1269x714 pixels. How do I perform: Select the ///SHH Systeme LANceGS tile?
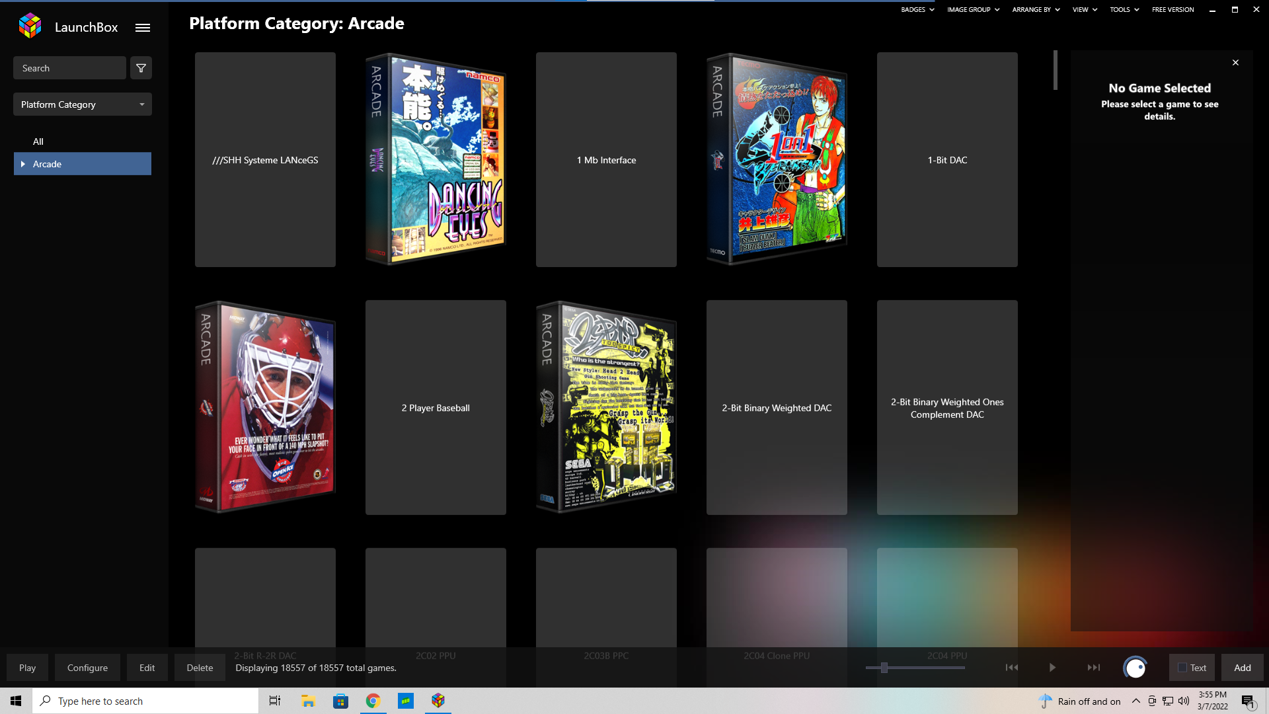[x=265, y=159]
